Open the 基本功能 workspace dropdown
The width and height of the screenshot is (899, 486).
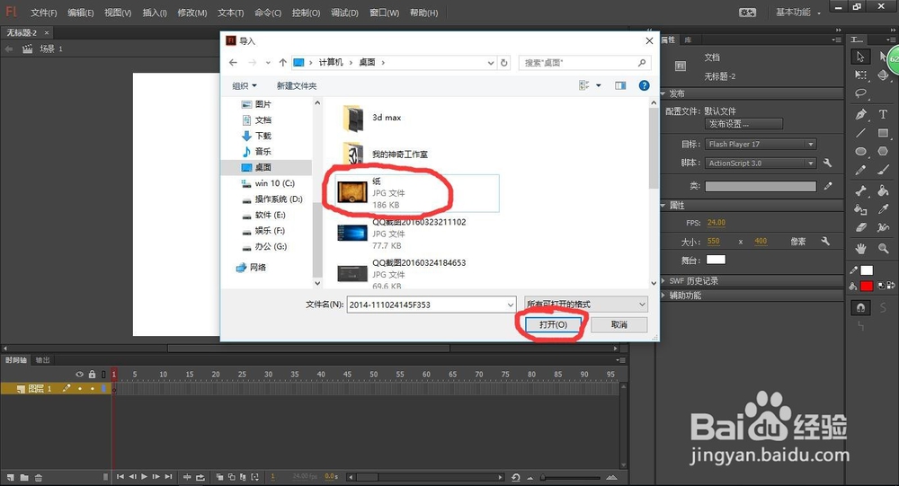pos(798,12)
